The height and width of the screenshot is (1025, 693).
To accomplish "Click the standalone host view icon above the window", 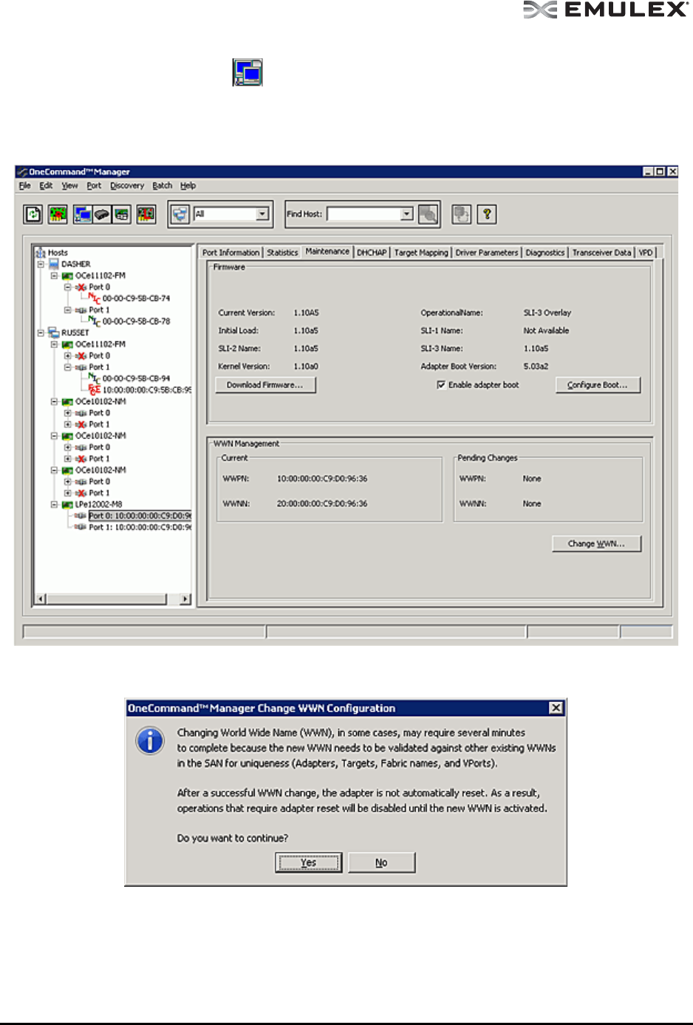I will [x=247, y=72].
